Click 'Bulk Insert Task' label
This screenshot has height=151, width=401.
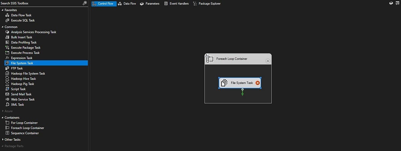22,37
